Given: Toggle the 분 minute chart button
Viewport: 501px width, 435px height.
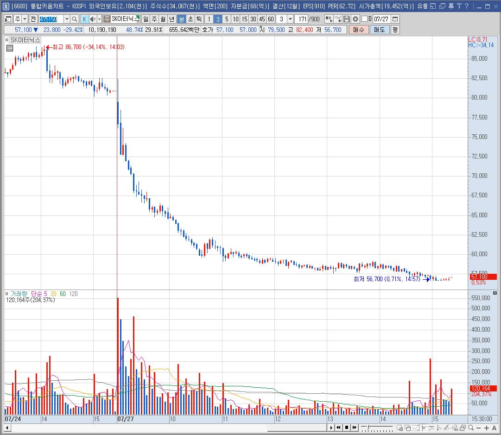Looking at the screenshot, I should 182,19.
